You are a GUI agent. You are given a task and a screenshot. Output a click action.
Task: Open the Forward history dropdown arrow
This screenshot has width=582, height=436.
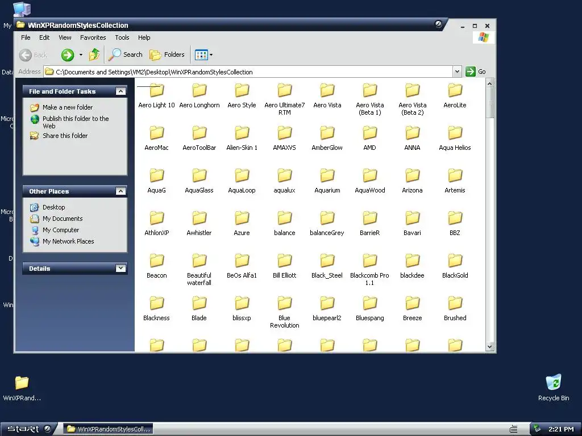81,55
